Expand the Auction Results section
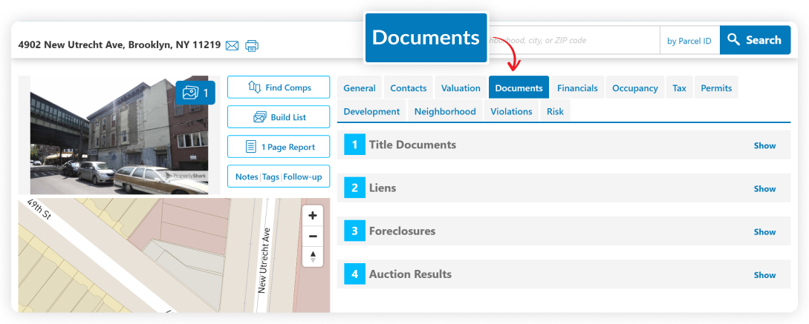This screenshot has height=324, width=809. point(764,275)
